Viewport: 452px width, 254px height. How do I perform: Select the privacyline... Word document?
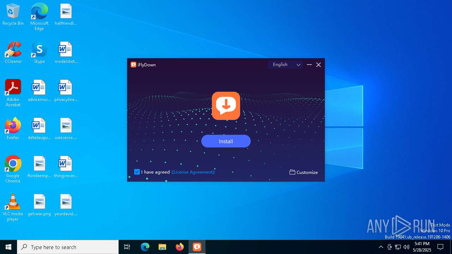66,91
